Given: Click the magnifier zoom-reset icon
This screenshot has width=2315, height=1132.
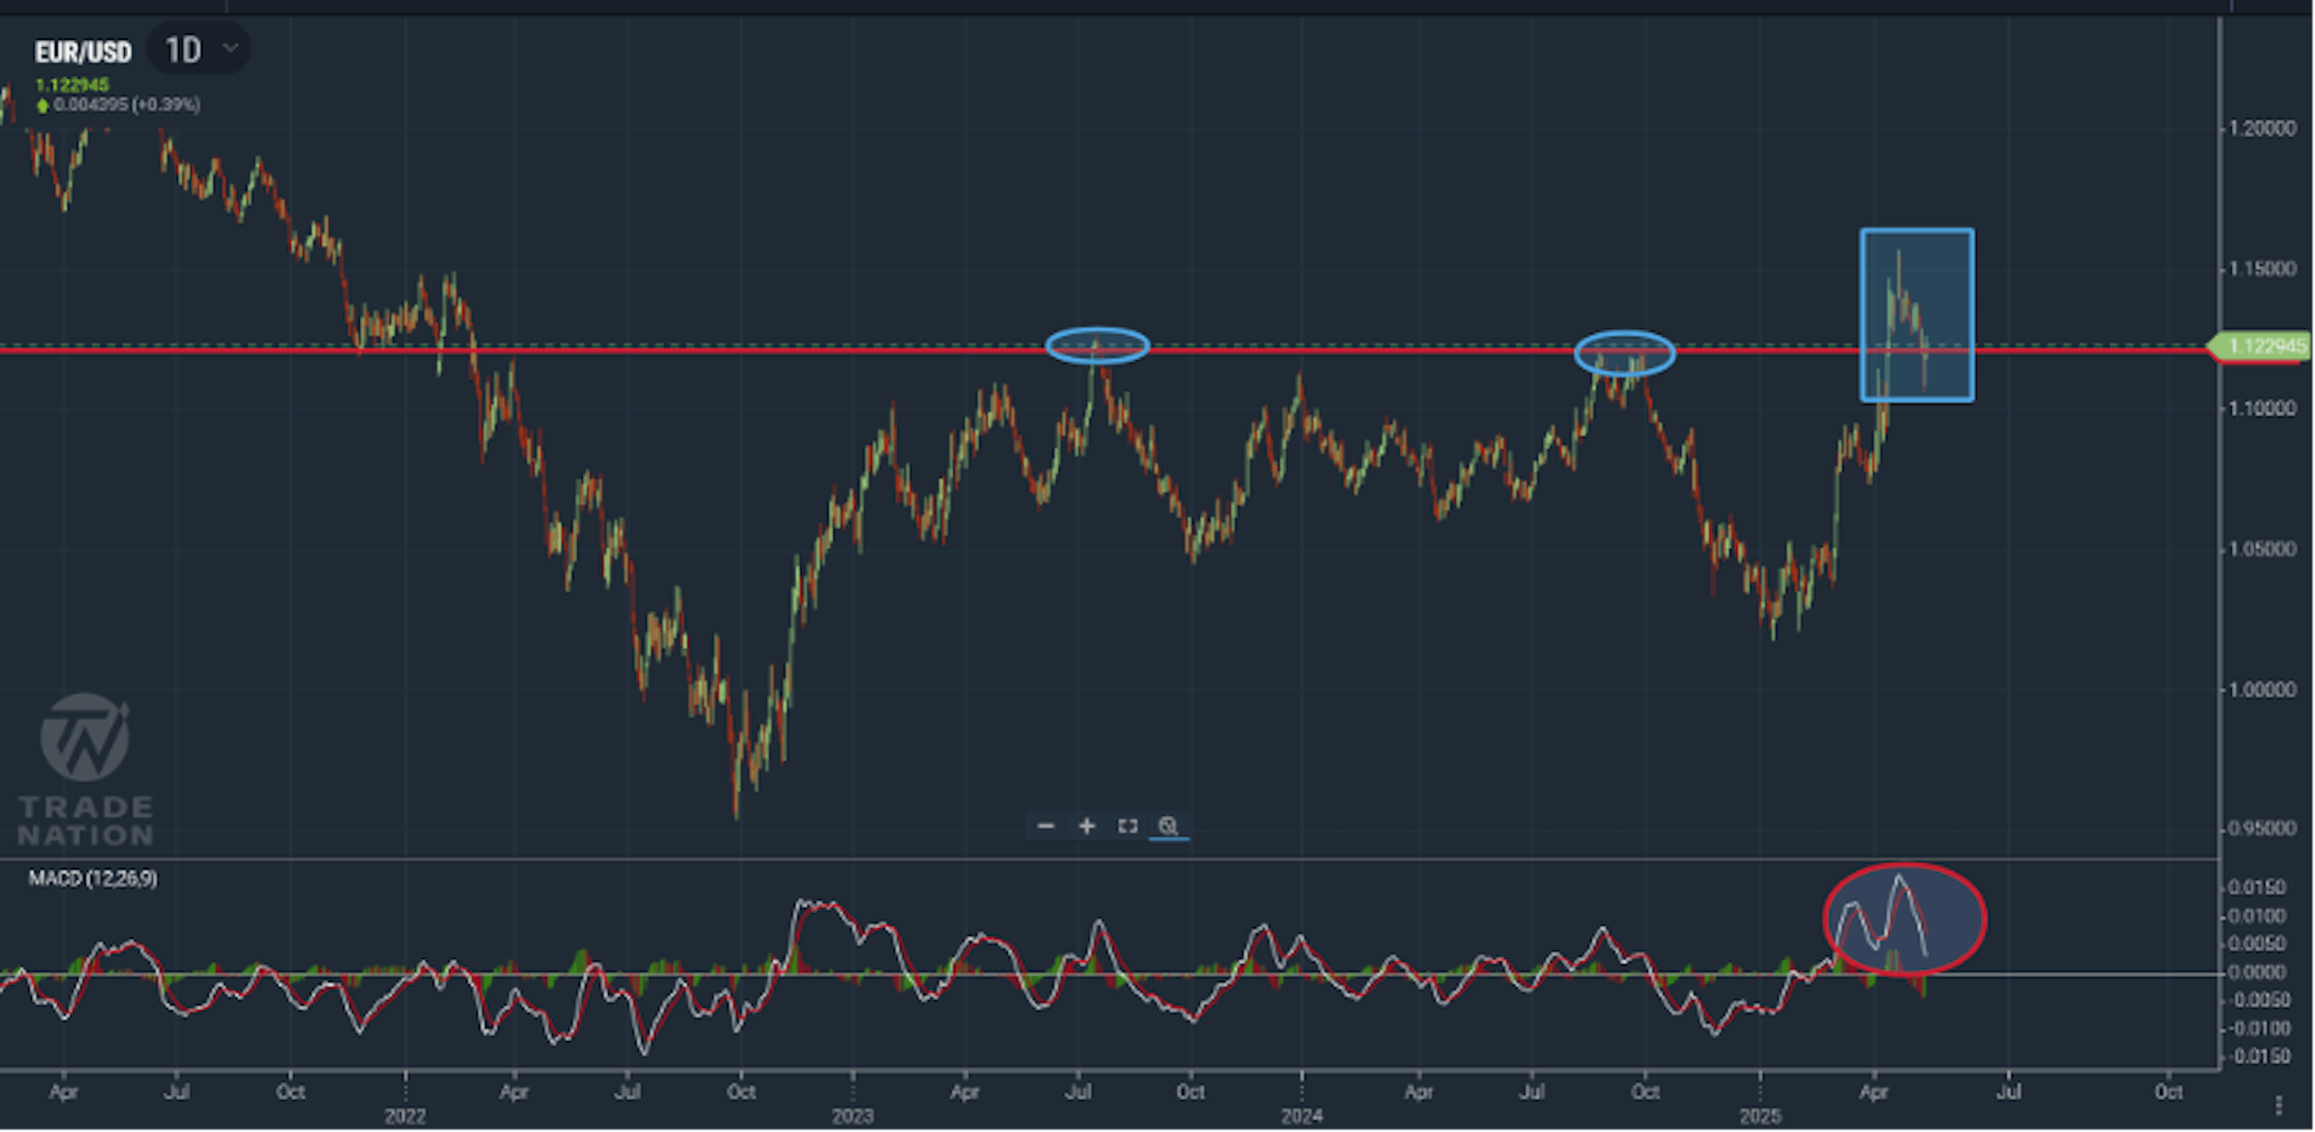Looking at the screenshot, I should point(1168,826).
